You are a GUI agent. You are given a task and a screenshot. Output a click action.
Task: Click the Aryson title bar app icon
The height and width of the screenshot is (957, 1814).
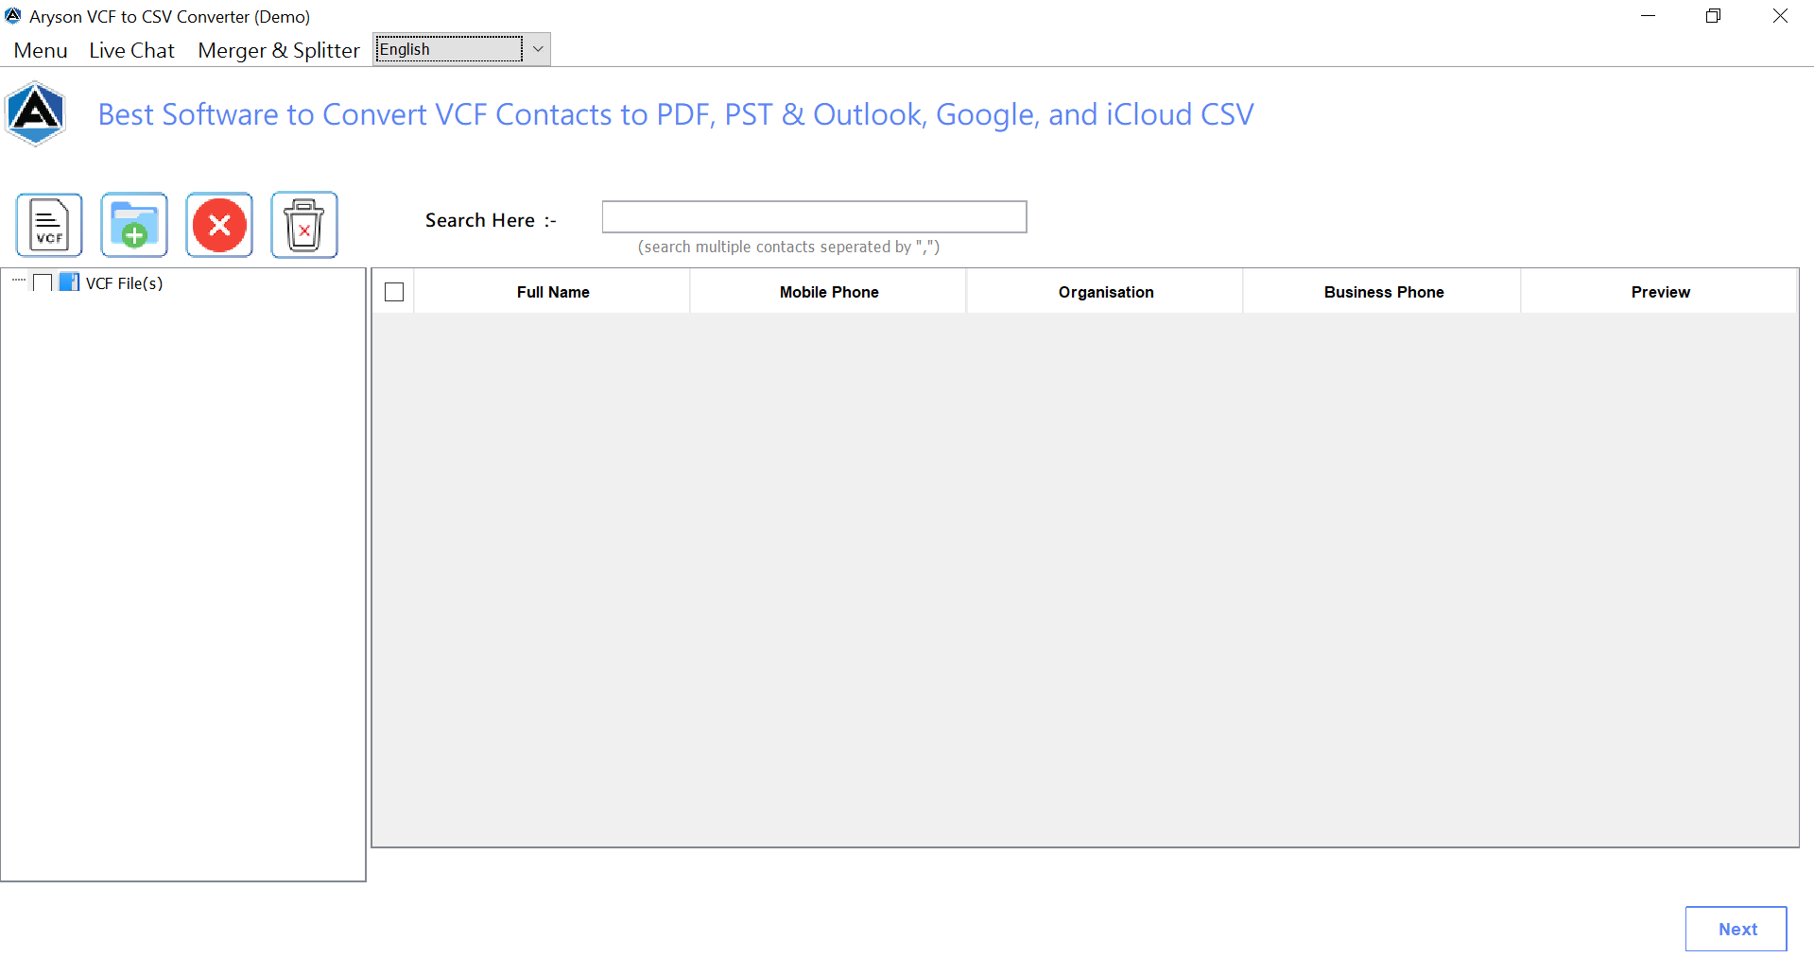point(13,16)
